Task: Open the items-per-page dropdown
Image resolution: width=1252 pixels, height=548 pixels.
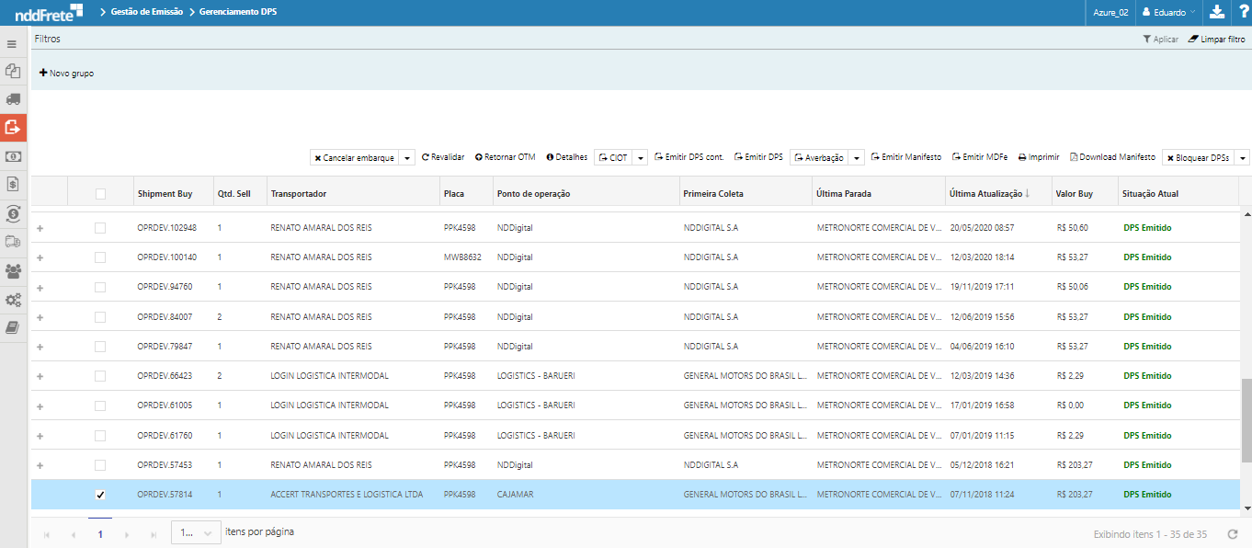Action: (x=196, y=532)
